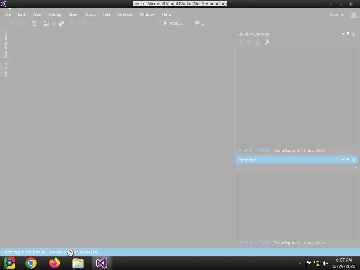
Task: Click the Solution Explorer Home icon
Action: click(x=257, y=42)
